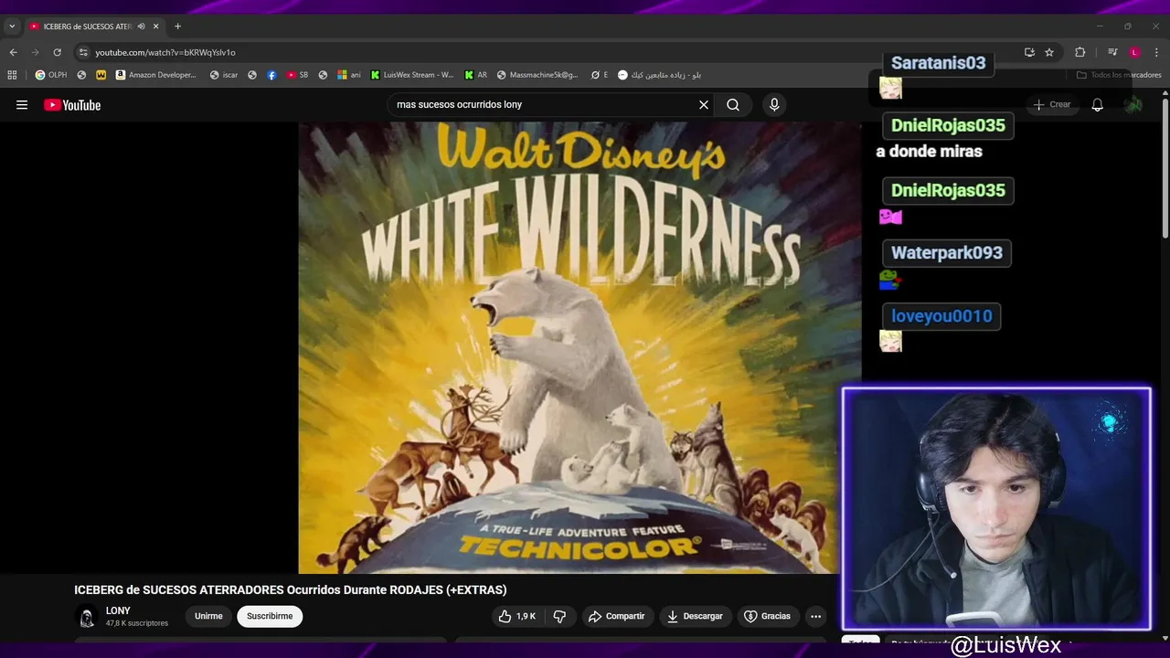Viewport: 1170px width, 658px height.
Task: Click the Unirme button
Action: 208,617
